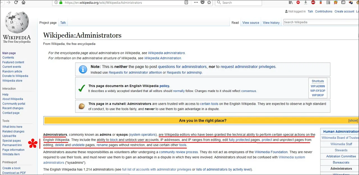The height and width of the screenshot is (175, 359).
Task: Open the Firefox Library icon
Action: click(x=291, y=3)
